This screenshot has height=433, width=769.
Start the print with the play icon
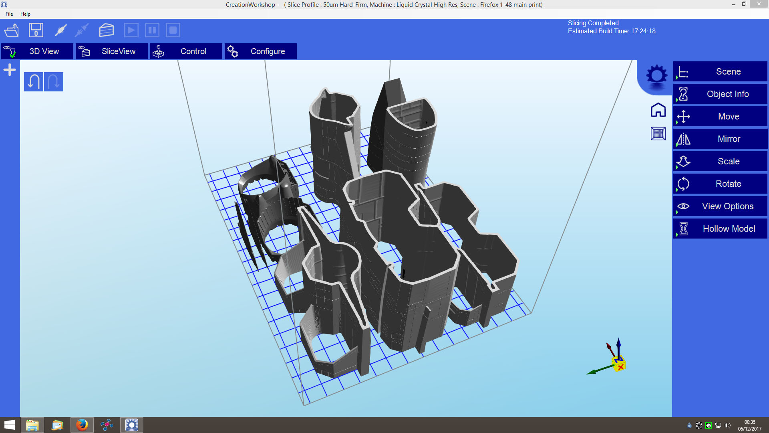pos(131,30)
